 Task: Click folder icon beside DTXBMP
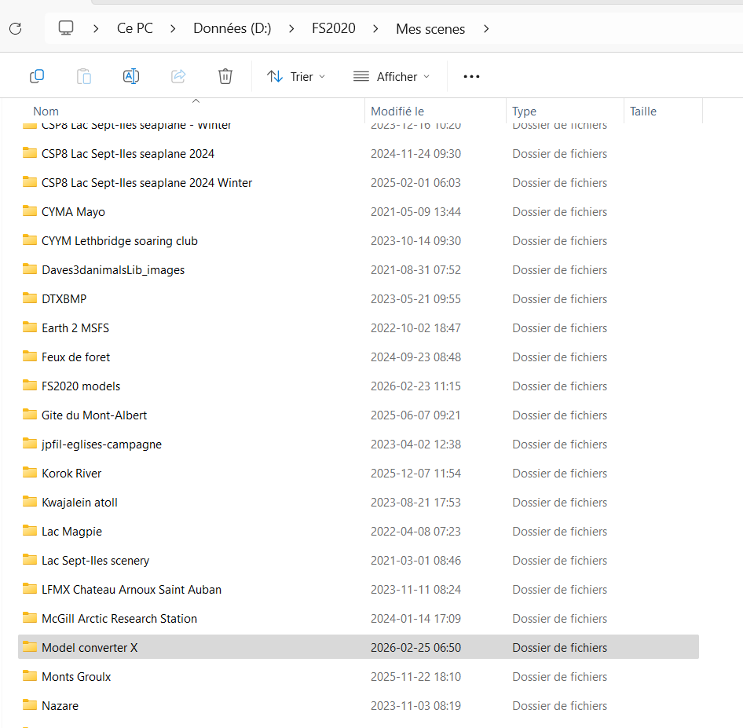[x=30, y=298]
